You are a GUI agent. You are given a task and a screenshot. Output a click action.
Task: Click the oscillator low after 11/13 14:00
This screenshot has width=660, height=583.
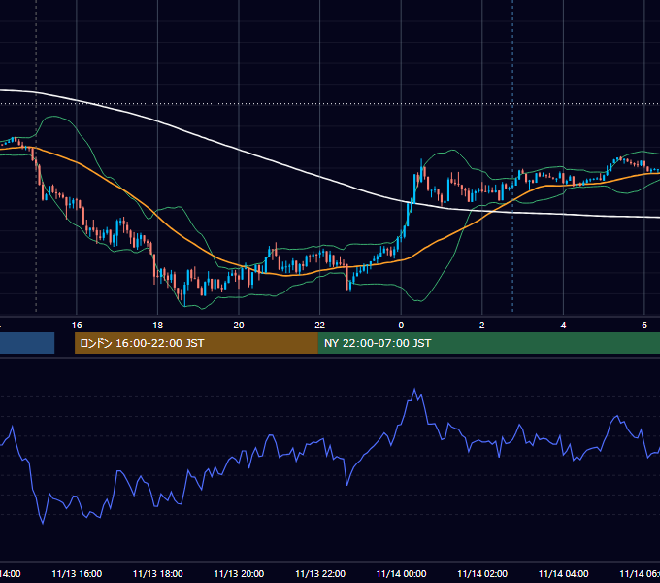(43, 523)
